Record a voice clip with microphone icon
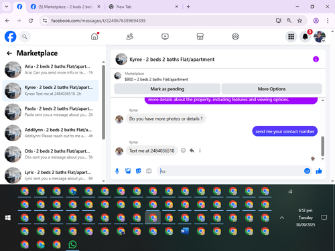 coord(117,171)
